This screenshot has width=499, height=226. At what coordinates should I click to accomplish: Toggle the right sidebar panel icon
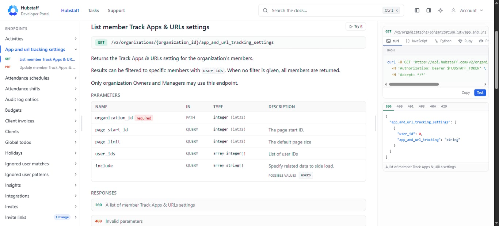tap(429, 11)
